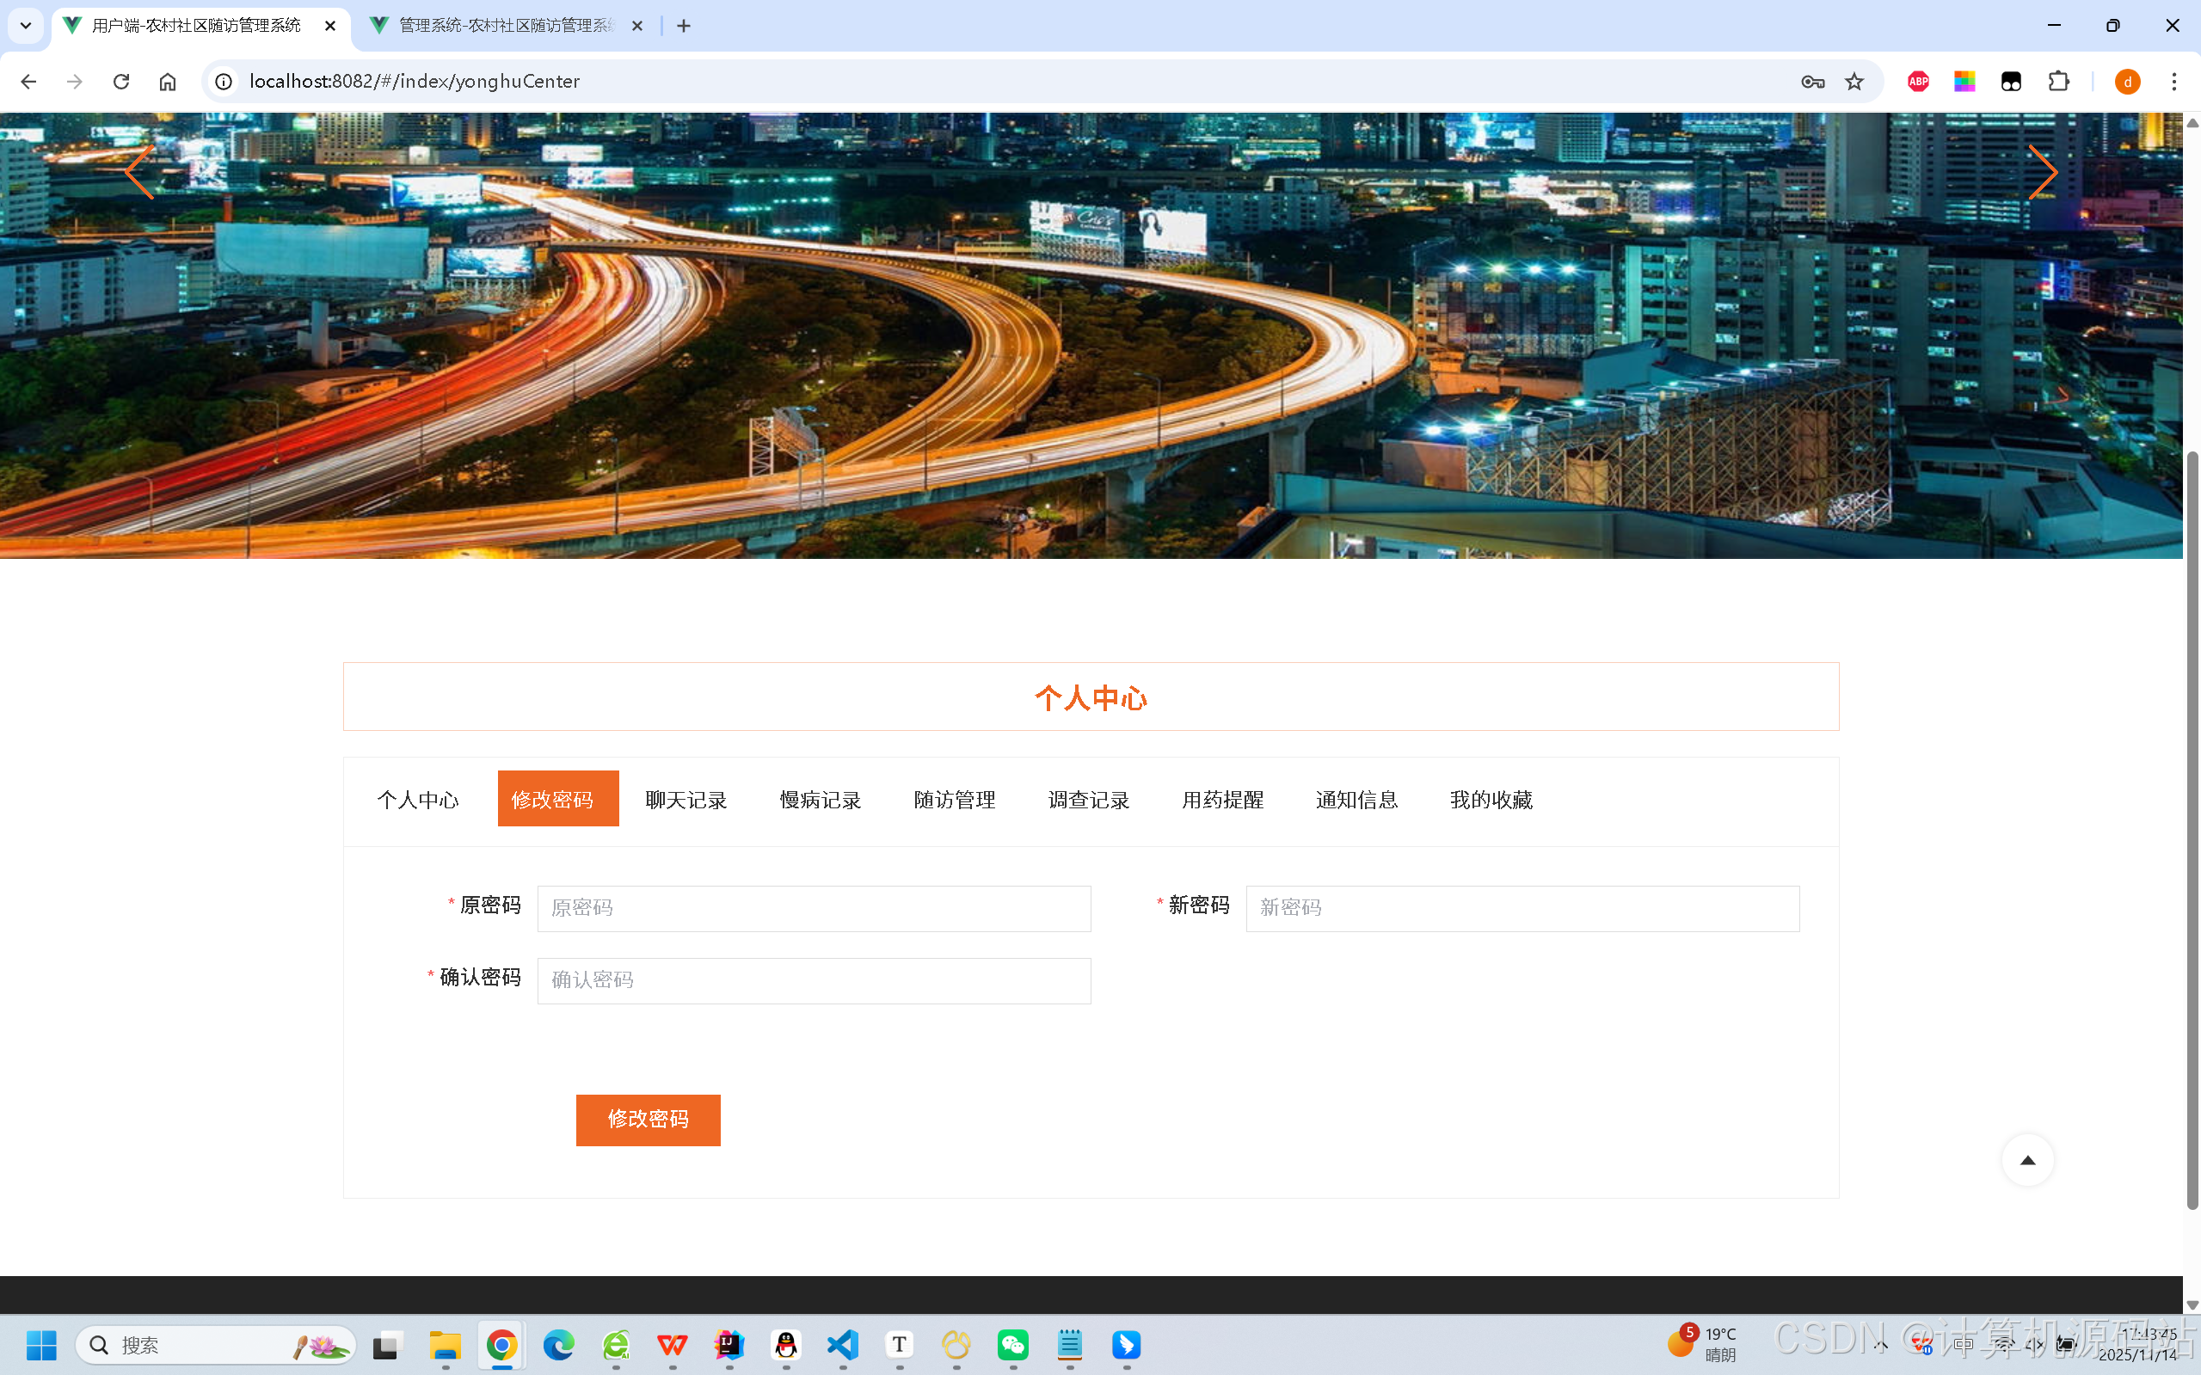2201x1375 pixels.
Task: View site information for localhost
Action: click(x=223, y=82)
